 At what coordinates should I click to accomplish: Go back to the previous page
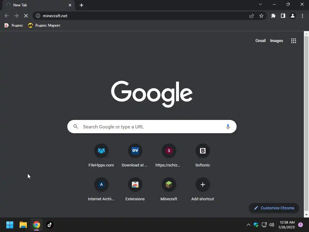tap(7, 16)
